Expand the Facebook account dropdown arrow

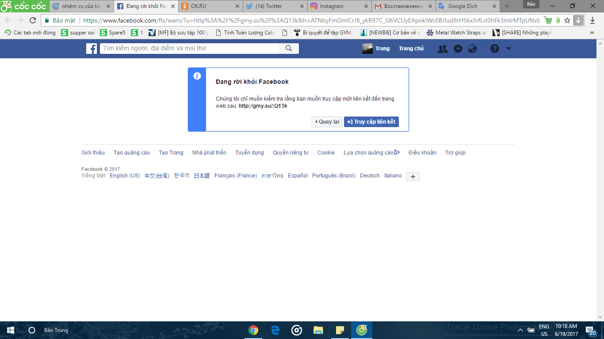(508, 49)
